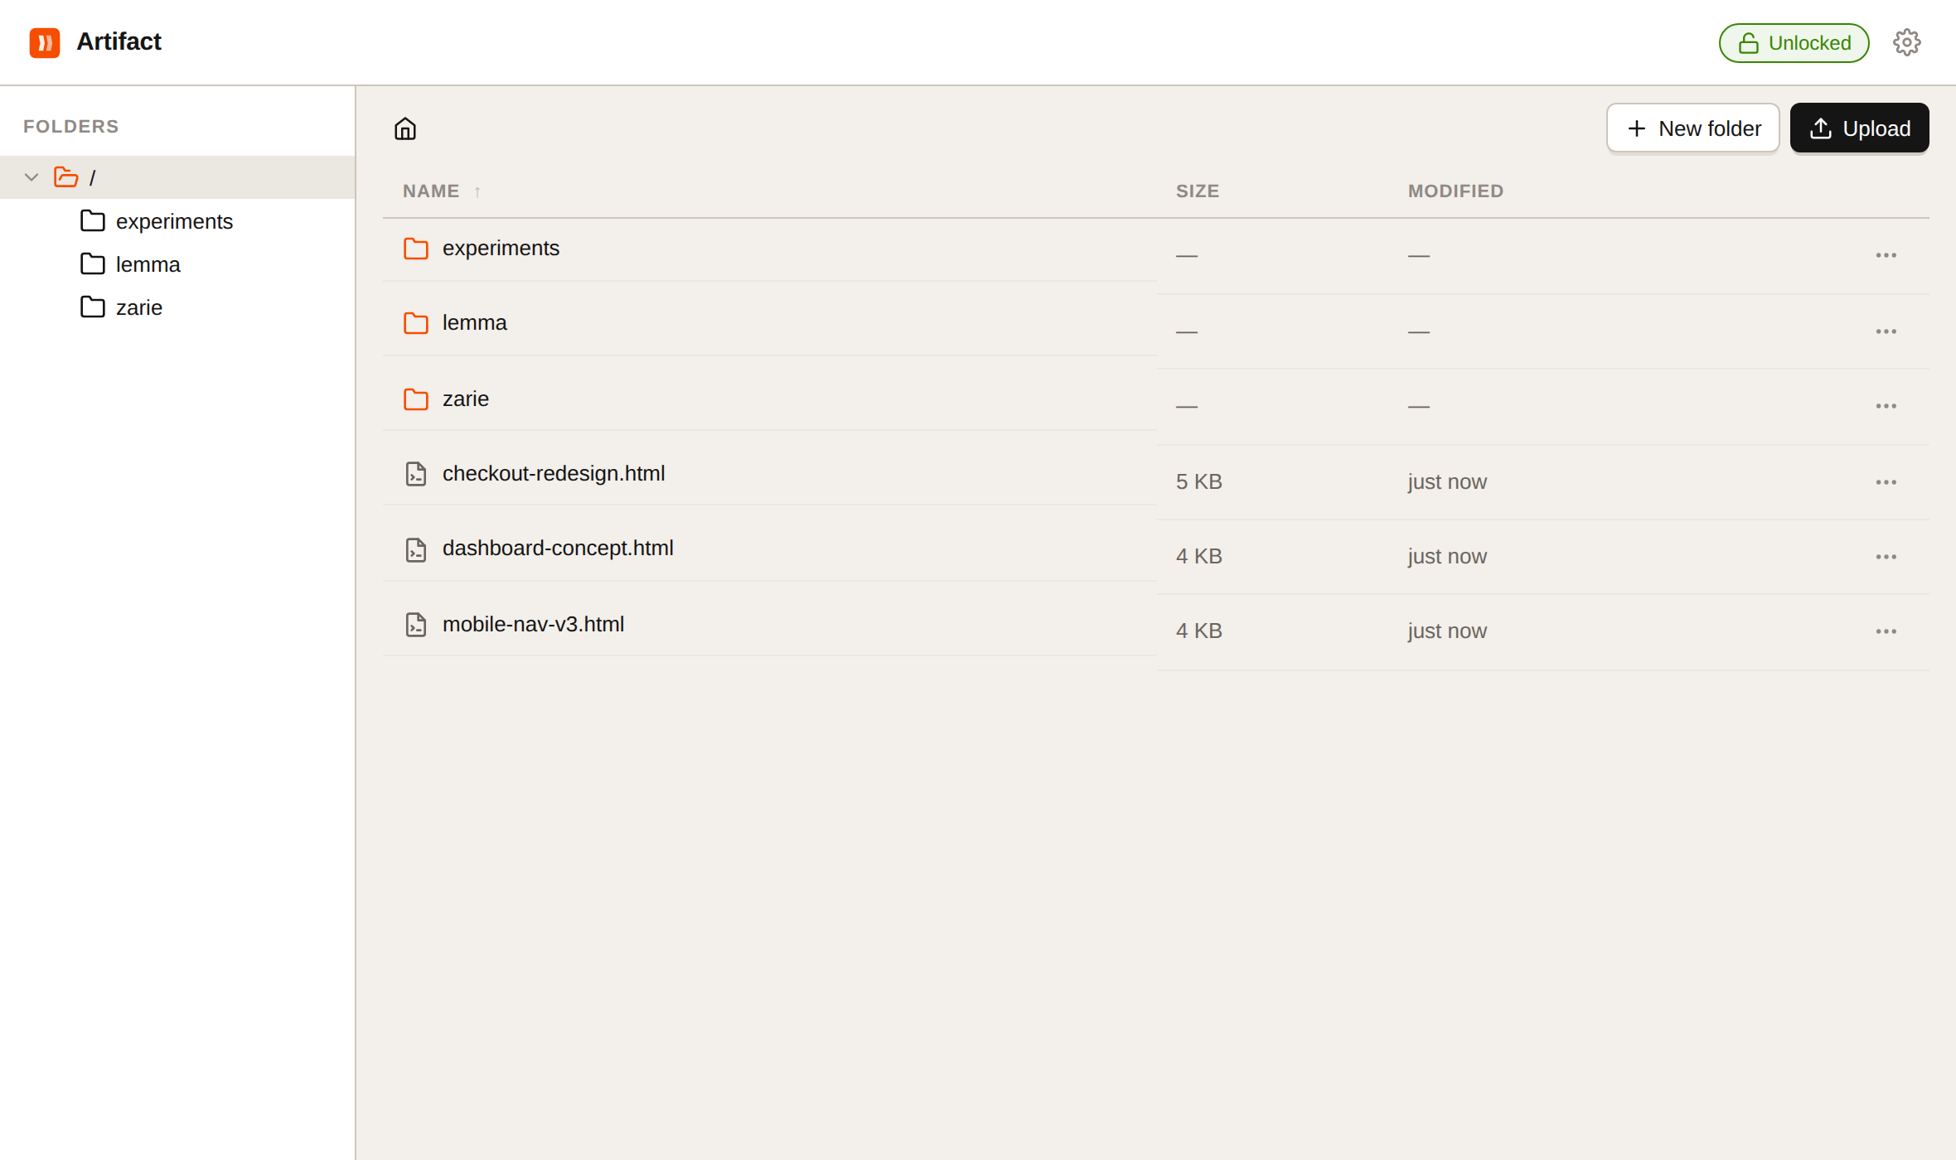Viewport: 1956px width, 1160px height.
Task: Open more options for zarie row
Action: [1886, 406]
